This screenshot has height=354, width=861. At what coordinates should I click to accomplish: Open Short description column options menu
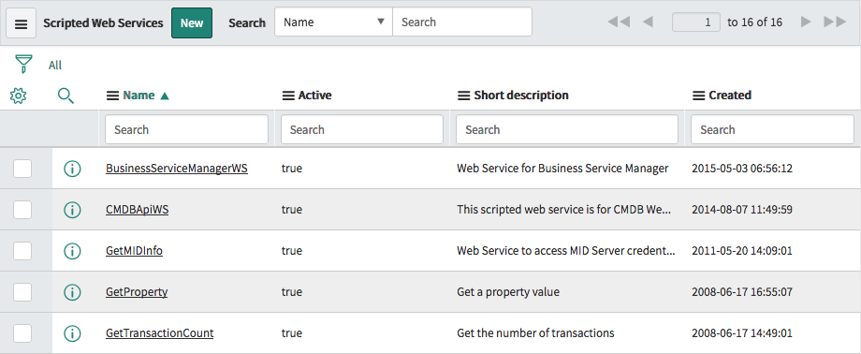[x=464, y=96]
